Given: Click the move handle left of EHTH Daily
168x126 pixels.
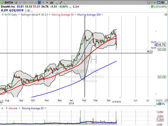Looking at the screenshot, I should click(x=3, y=15).
